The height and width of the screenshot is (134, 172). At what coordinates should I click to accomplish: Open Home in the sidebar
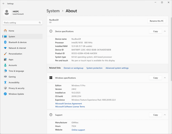point(22,31)
